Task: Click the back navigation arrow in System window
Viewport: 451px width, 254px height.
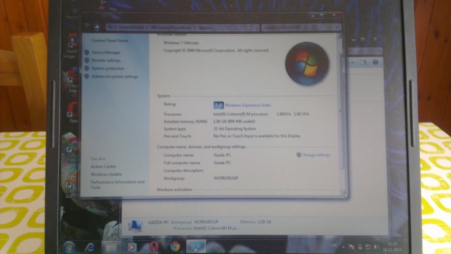Action: (x=87, y=26)
